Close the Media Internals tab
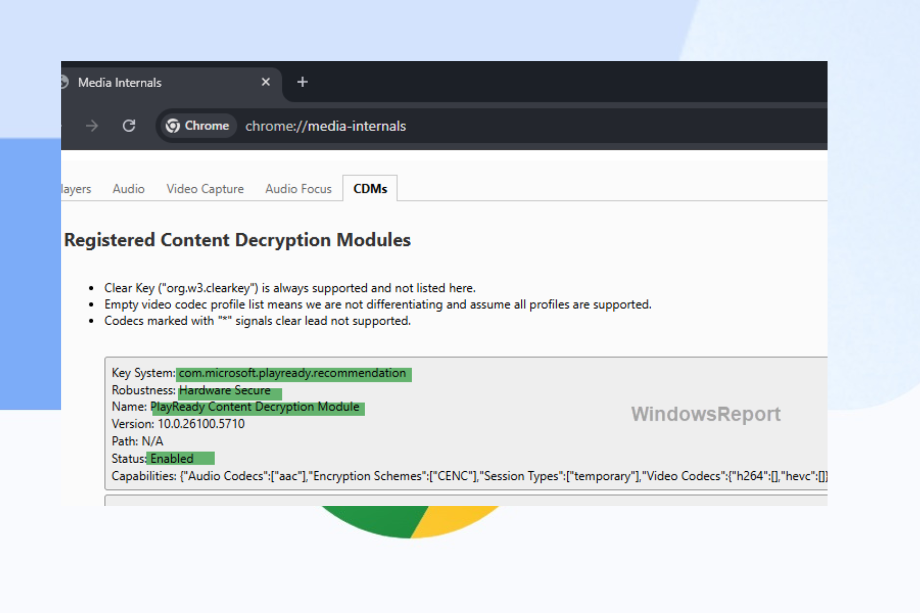Screen dimensions: 920x613 265,82
